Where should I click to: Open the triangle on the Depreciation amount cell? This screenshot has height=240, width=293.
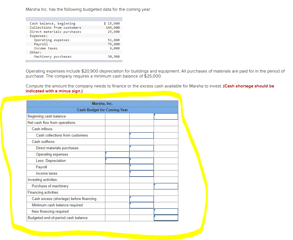tap(106, 159)
